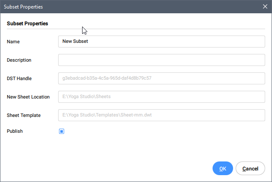Click the "New Sheet Location" label
272x182 pixels.
[28, 97]
